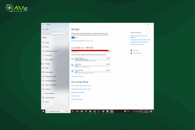Open Manage Storage Spaces link
This screenshot has height=130, width=195.
click(x=78, y=92)
